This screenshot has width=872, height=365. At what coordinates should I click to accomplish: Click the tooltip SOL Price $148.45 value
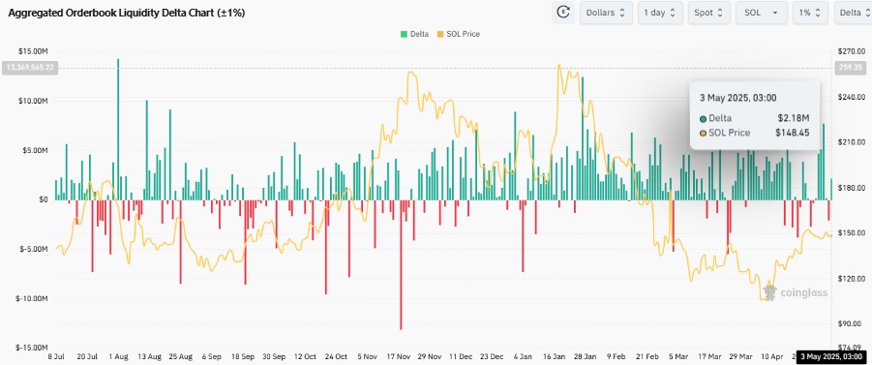tap(793, 133)
